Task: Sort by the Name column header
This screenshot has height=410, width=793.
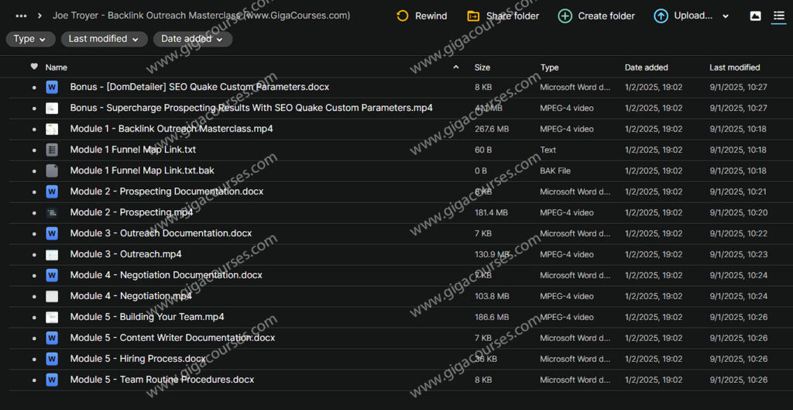Action: 56,67
